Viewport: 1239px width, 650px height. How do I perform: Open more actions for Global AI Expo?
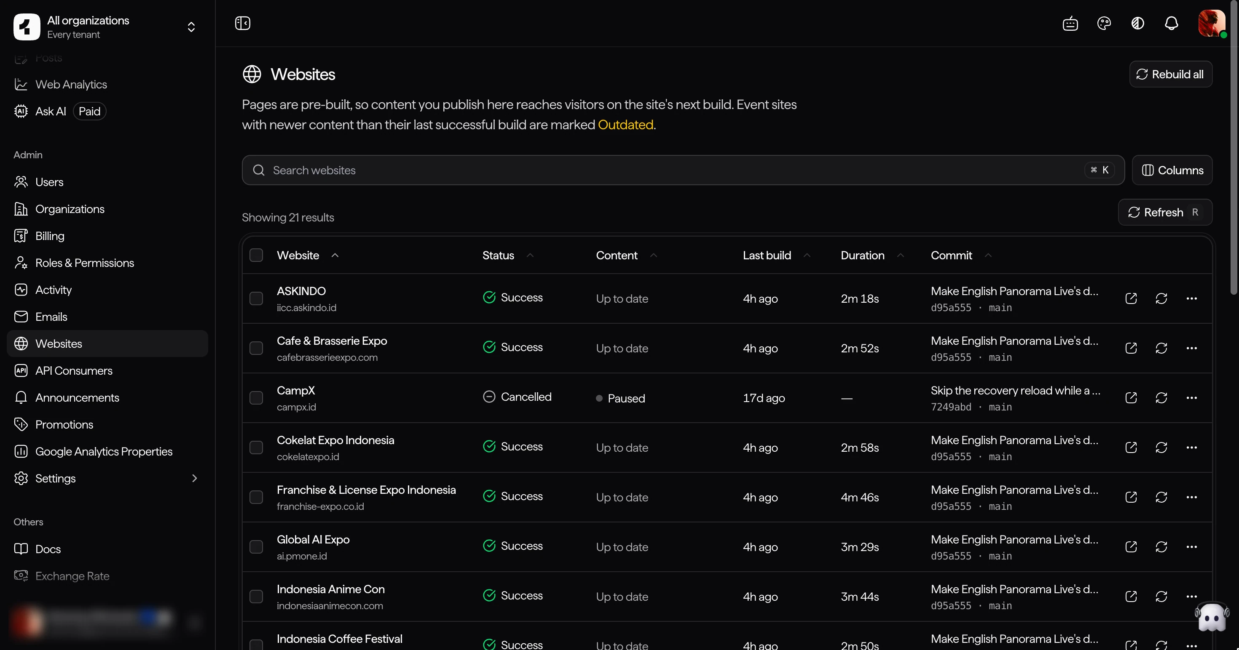1191,547
